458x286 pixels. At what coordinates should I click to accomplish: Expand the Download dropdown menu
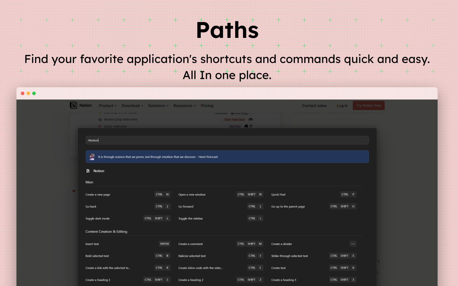pos(132,106)
